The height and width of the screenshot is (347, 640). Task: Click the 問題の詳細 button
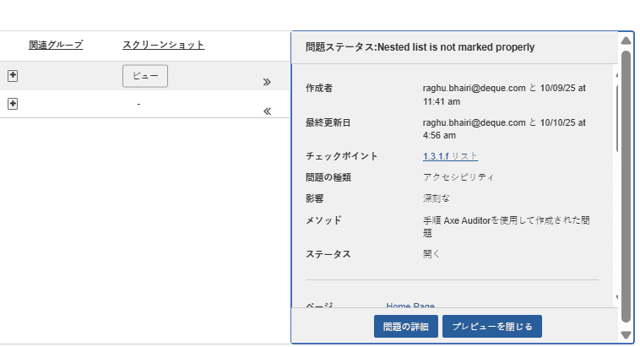406,326
